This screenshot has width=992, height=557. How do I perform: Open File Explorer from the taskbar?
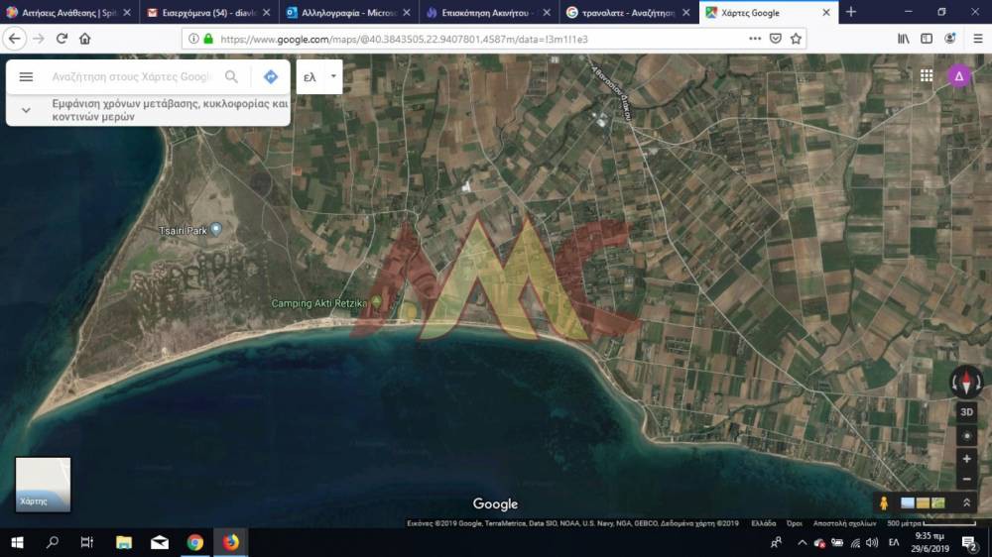pyautogui.click(x=124, y=542)
